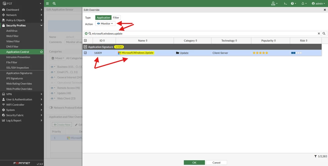This screenshot has height=166, width=328.
Task: Toggle the hamburger menu icon
Action: [48, 4]
